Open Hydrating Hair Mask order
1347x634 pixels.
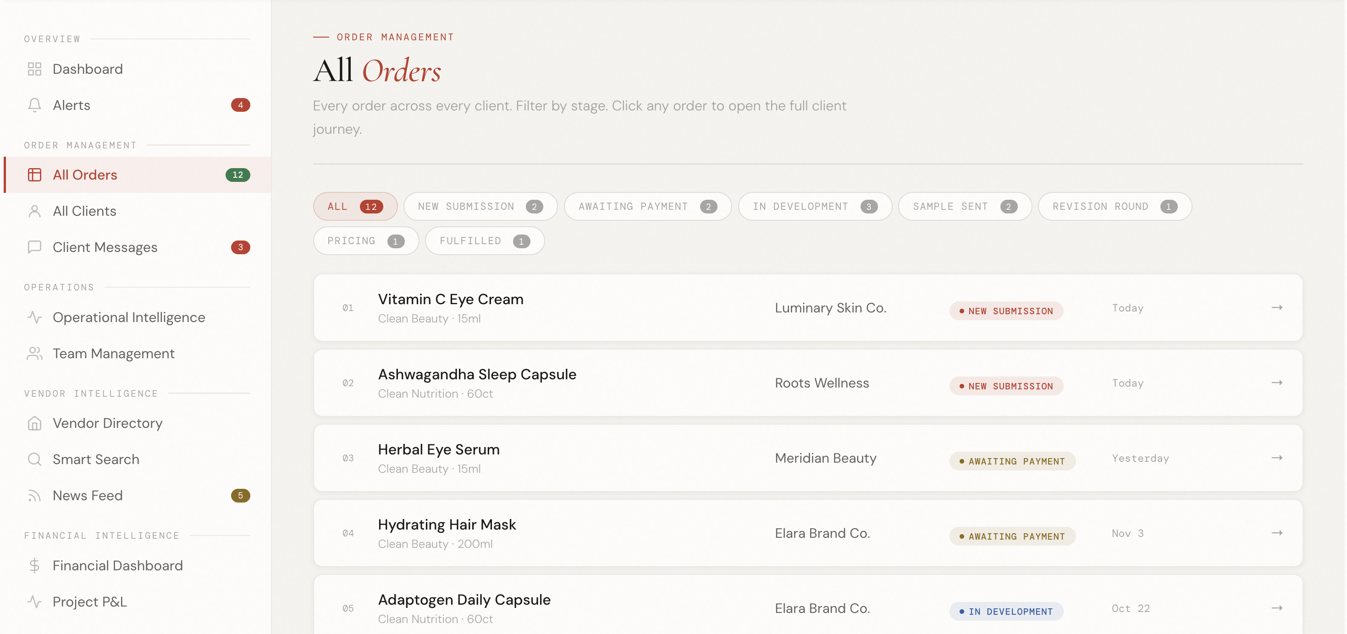[x=808, y=533]
